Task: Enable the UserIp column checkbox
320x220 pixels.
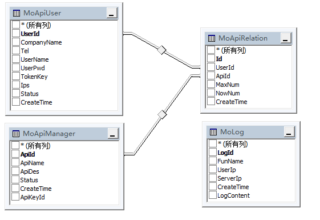Action: [212, 169]
